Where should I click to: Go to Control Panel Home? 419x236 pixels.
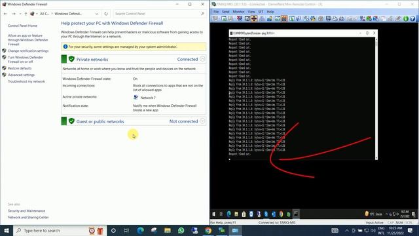22,26
